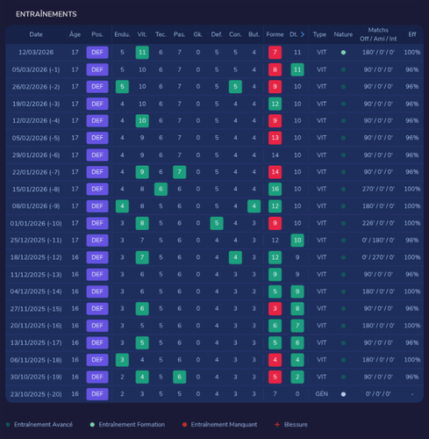
Task: Click the Tec. column header
Action: [x=161, y=34]
